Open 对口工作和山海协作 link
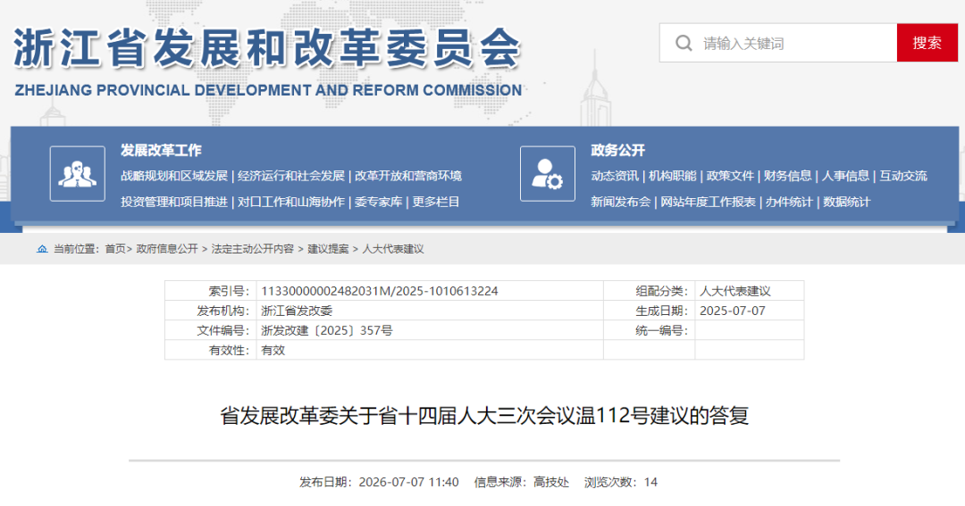The width and height of the screenshot is (965, 506). coord(291,202)
